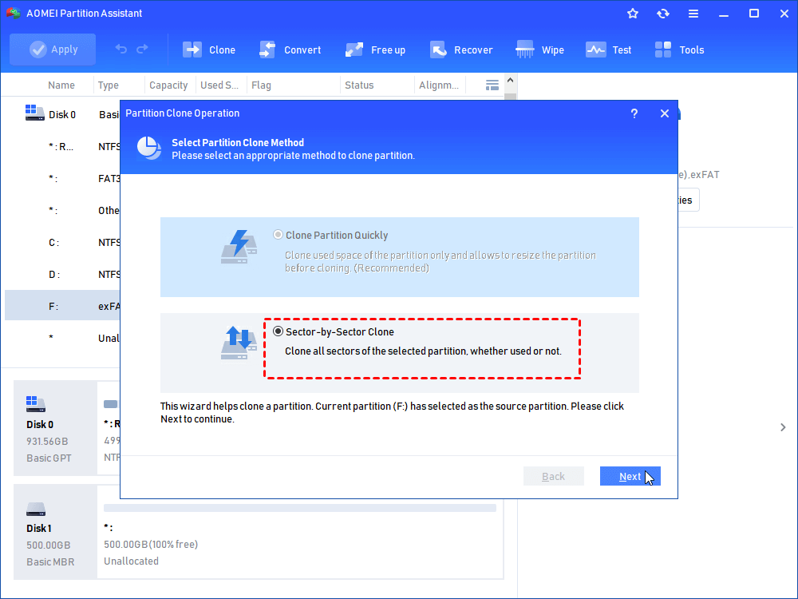Click the AOMEI app logo icon
The width and height of the screenshot is (798, 599).
pos(14,13)
